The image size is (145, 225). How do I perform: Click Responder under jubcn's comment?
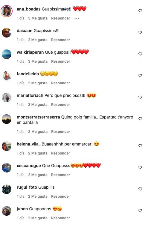point(61,218)
